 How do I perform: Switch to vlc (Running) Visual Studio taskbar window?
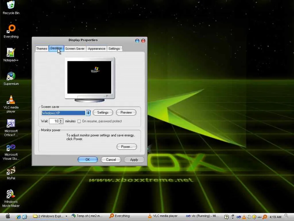202,216
